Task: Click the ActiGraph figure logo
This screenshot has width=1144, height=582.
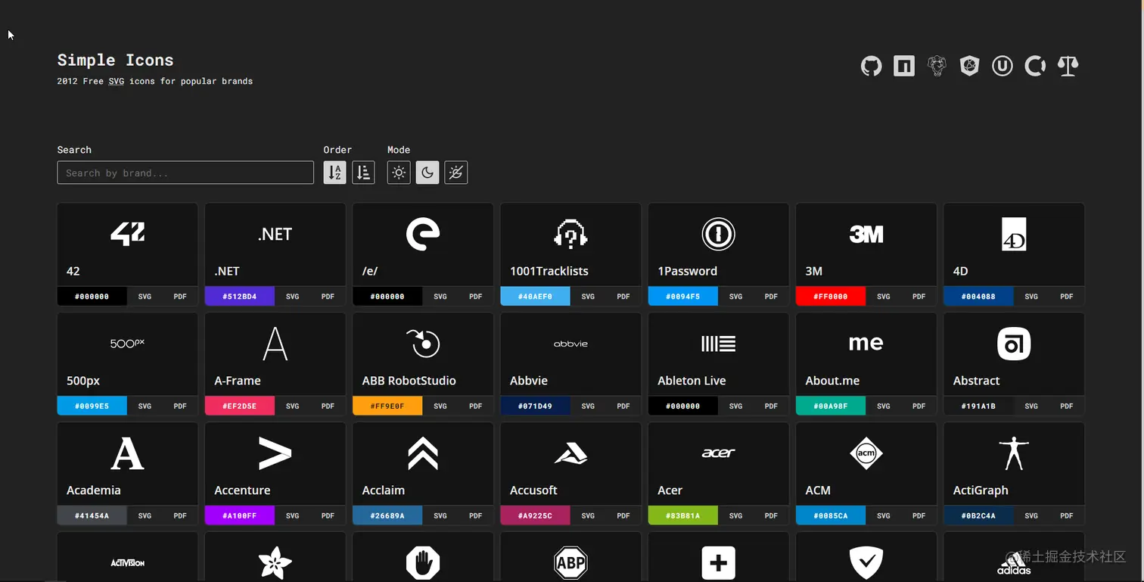Action: coord(1014,453)
